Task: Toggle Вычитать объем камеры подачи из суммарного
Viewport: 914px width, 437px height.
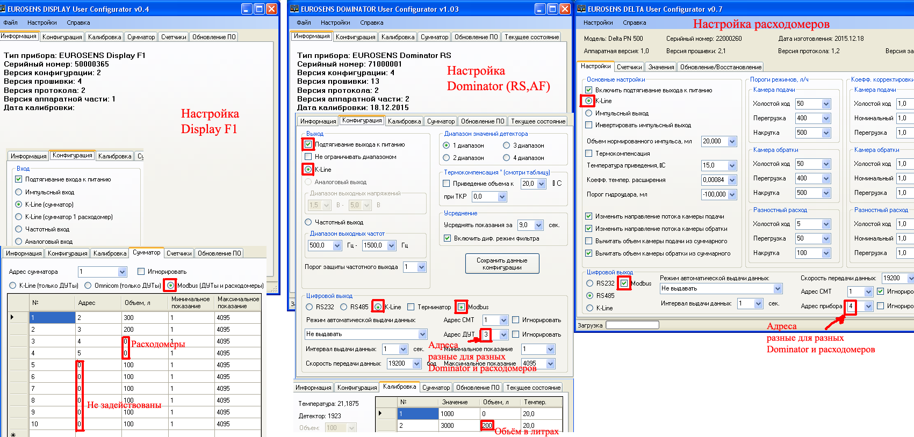Action: click(x=588, y=241)
